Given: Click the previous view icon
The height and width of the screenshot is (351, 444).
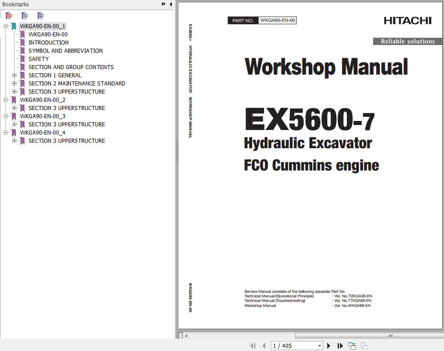Looking at the screenshot, I should (x=352, y=346).
